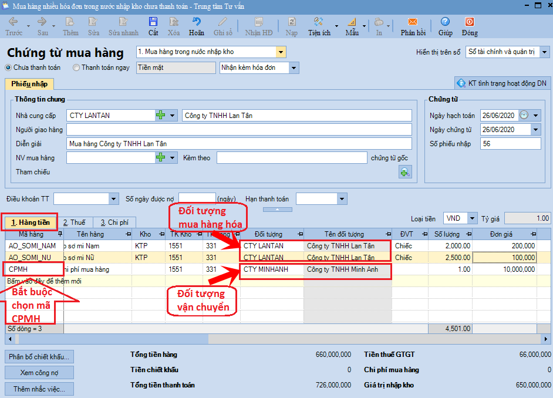Viewport: 553px width, 398px height.
Task: Switch to 2. Thuế tab
Action: 75,222
